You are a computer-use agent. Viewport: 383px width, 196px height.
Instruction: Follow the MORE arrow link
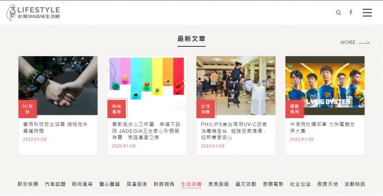point(355,42)
